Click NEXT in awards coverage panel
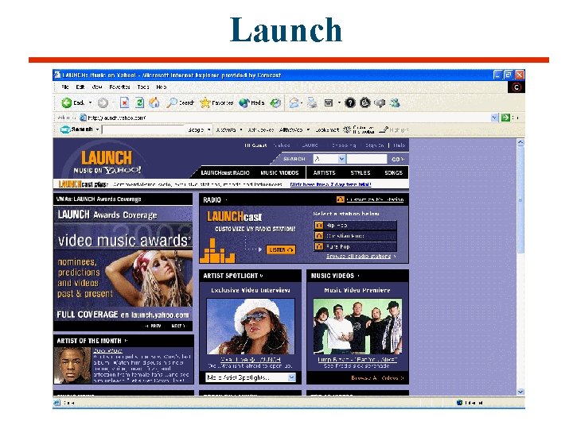573x429 pixels. (178, 326)
